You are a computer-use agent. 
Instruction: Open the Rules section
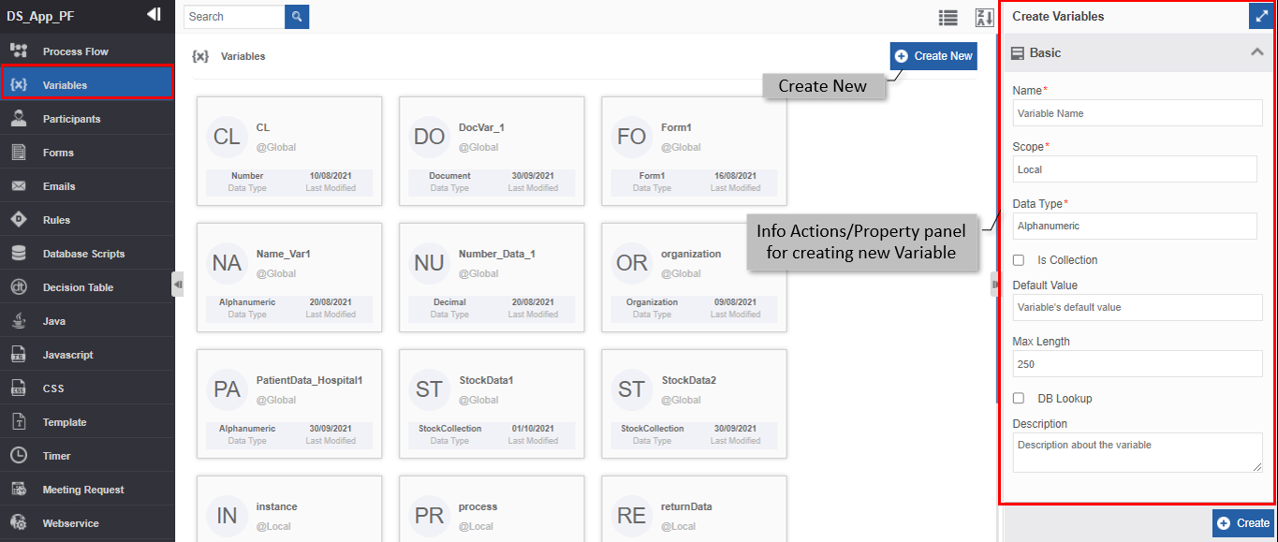pyautogui.click(x=87, y=220)
